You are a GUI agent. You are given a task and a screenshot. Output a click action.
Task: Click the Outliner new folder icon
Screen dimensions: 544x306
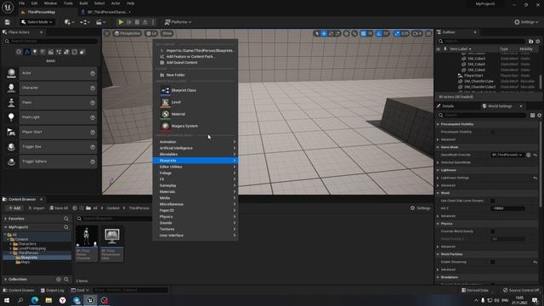530,42
